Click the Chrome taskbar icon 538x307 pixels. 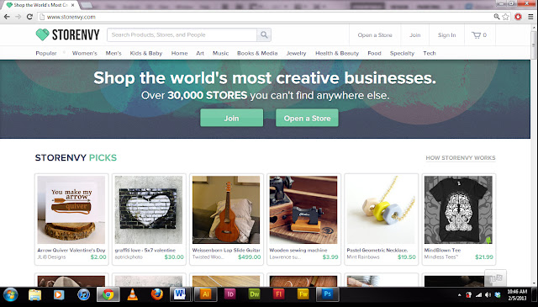click(108, 294)
